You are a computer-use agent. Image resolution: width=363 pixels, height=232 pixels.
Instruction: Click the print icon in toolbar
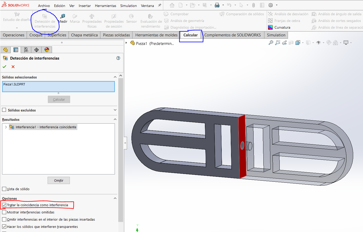point(217,5)
